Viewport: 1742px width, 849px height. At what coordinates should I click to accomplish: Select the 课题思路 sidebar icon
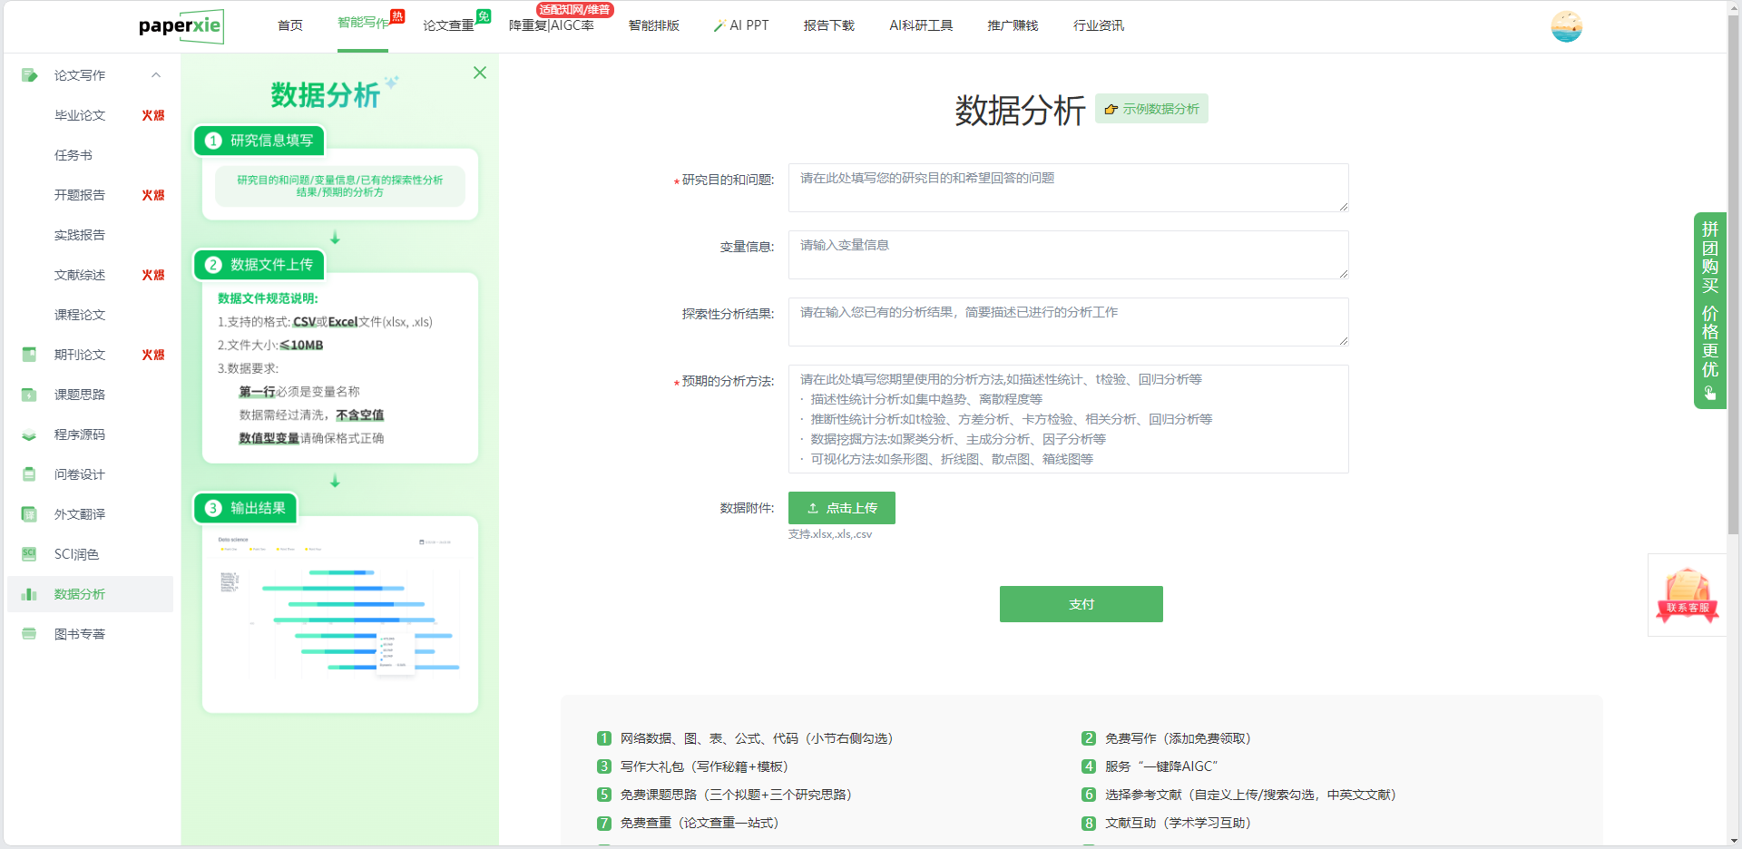pos(28,395)
